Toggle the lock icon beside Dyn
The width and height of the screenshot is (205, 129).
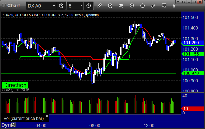tap(14, 125)
